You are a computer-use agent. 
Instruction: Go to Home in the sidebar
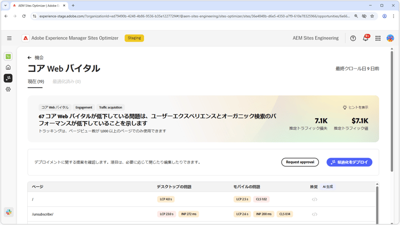(x=8, y=68)
